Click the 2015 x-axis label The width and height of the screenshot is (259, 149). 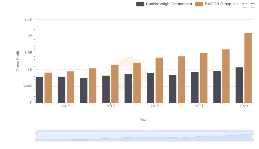66,106
